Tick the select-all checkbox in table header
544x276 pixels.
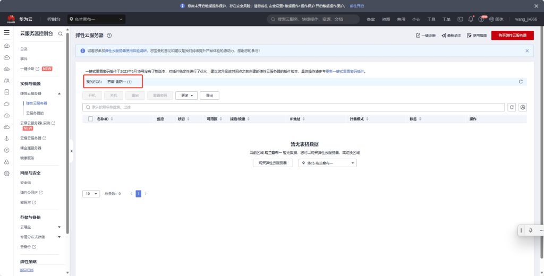90,119
